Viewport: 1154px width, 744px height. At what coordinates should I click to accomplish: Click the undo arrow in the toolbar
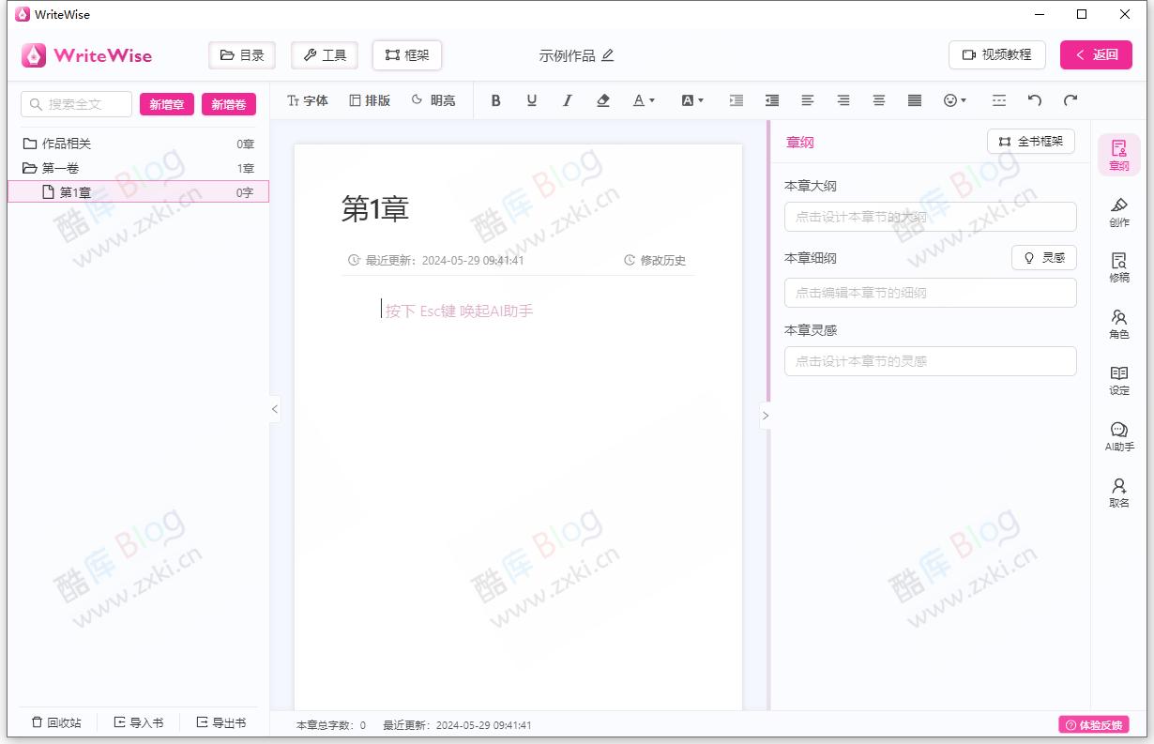pyautogui.click(x=1034, y=100)
